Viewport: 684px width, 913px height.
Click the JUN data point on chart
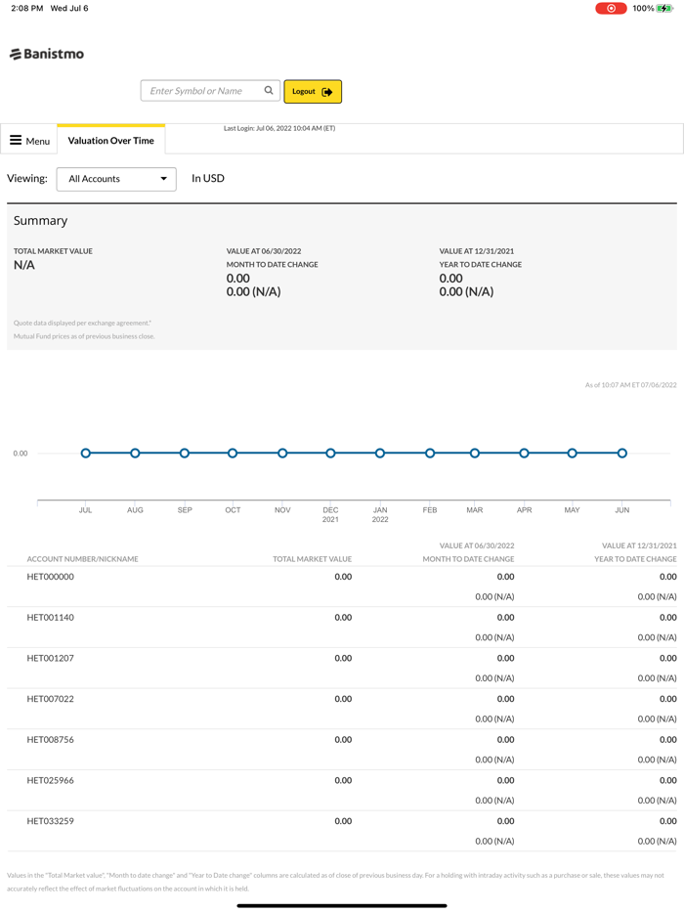[x=622, y=454]
